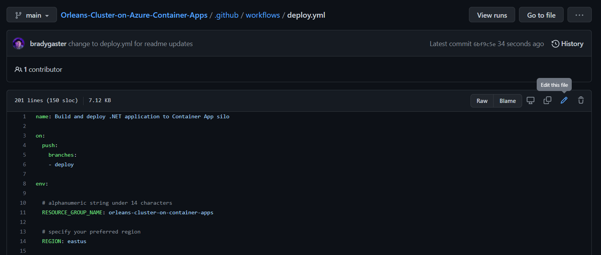The height and width of the screenshot is (255, 601).
Task: Copy raw contents icon
Action: pyautogui.click(x=547, y=101)
